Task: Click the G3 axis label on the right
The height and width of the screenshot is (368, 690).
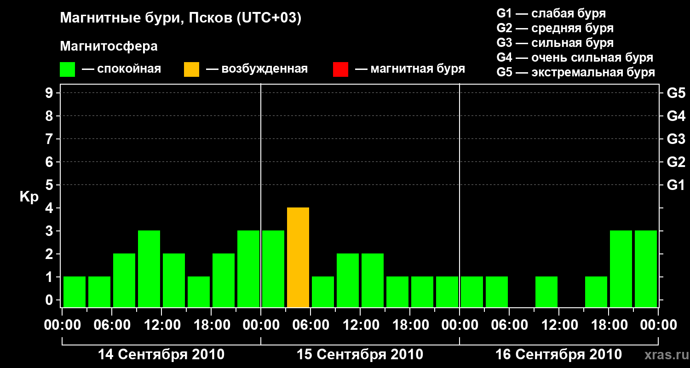Action: click(676, 139)
